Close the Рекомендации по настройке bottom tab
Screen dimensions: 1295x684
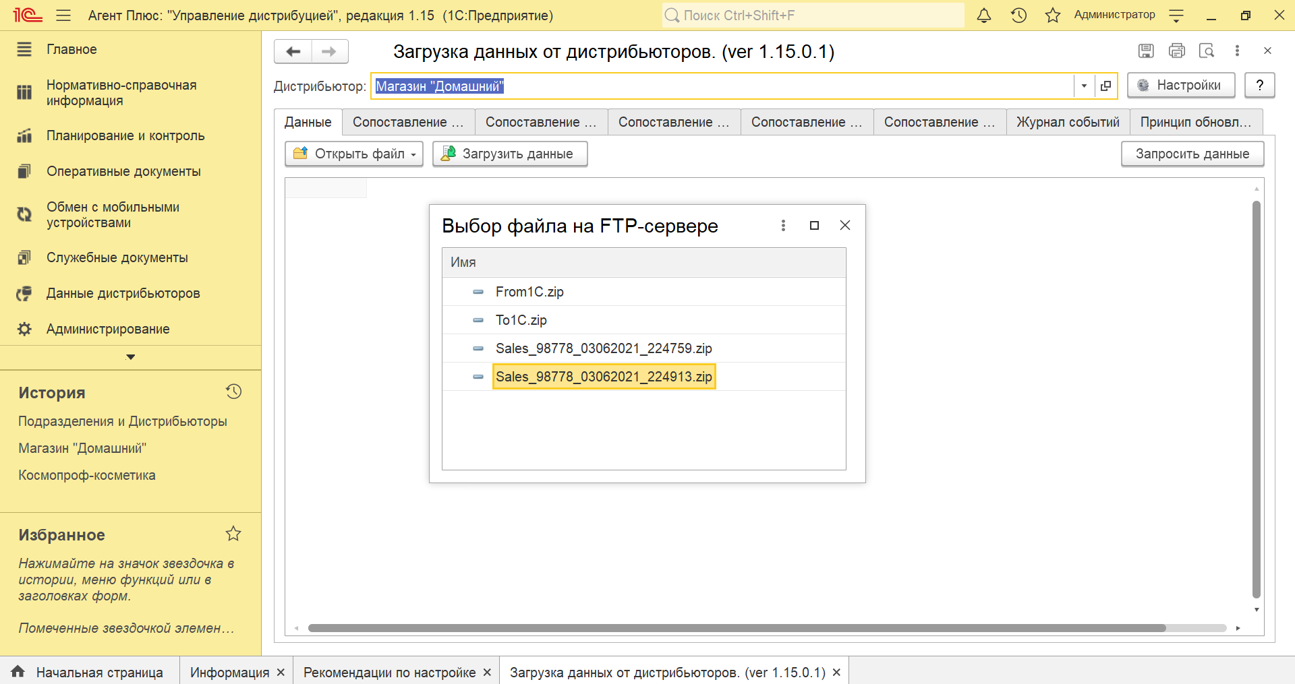click(x=487, y=672)
